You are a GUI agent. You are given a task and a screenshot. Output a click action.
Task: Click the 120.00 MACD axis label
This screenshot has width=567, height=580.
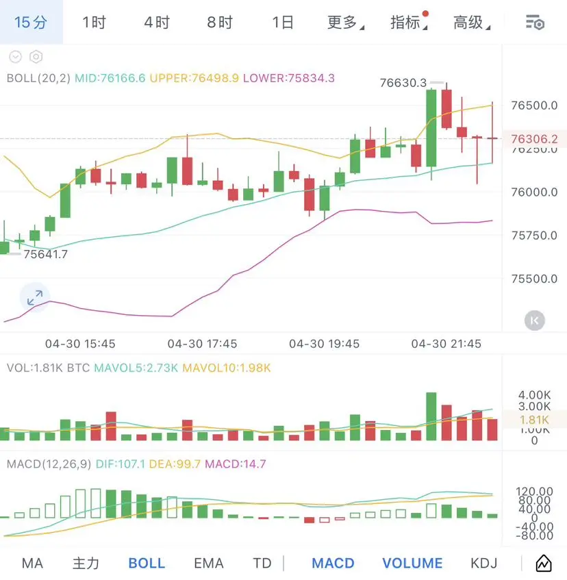tap(534, 492)
